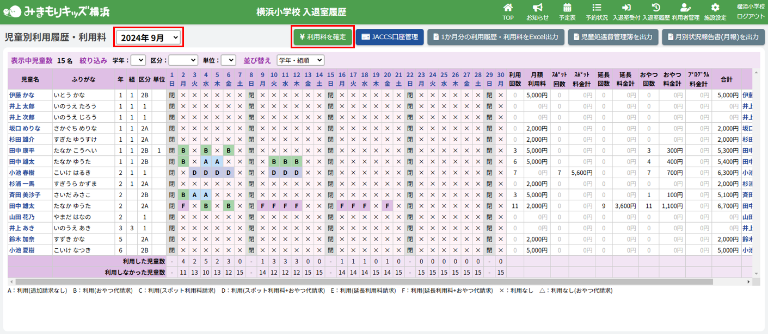Expand the 区分 filter dropdown
Screen dimensions: 768x334
(183, 60)
